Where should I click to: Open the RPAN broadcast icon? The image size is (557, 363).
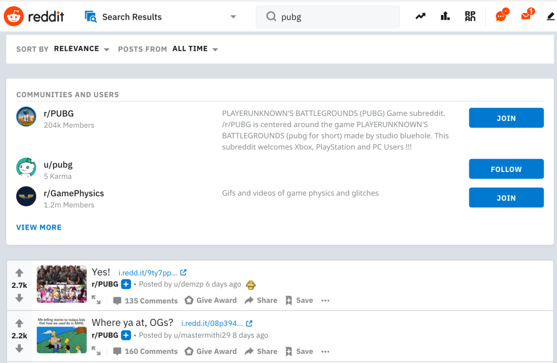coord(470,16)
